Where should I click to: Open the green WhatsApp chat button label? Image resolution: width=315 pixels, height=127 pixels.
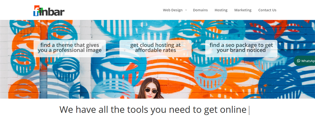tap(308, 61)
